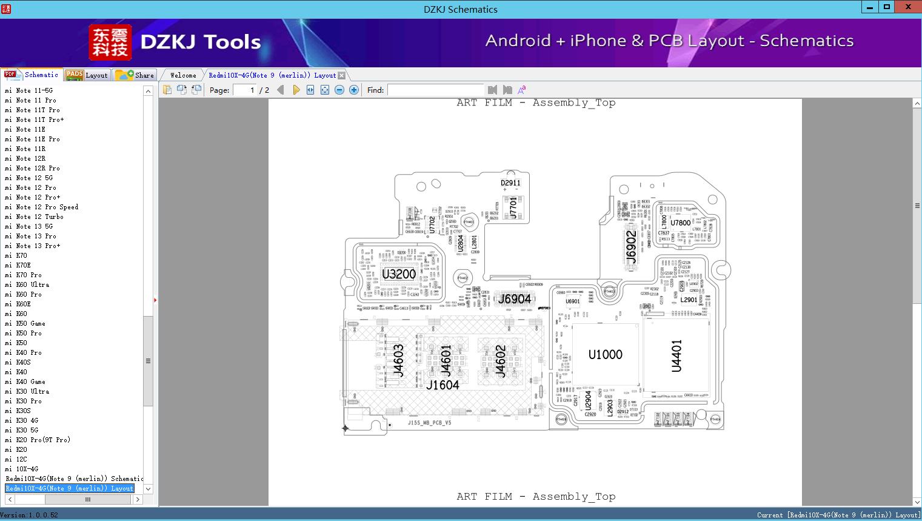
Task: Go to the next page arrow
Action: [x=296, y=90]
